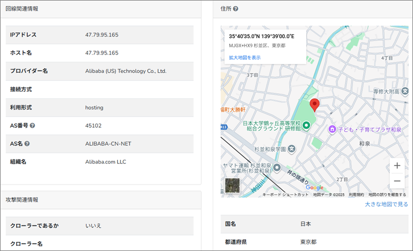Image resolution: width=413 pixels, height=251 pixels.
Task: Click the AS number value 45102
Action: pos(93,126)
